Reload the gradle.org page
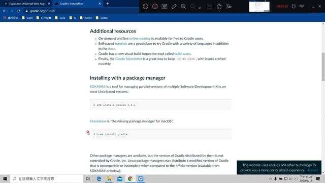 (x=18, y=11)
